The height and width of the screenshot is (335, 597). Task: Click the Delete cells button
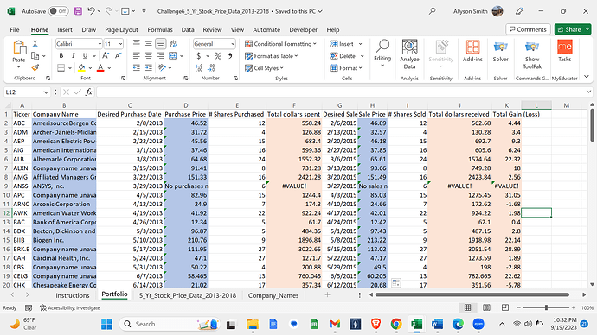point(343,56)
